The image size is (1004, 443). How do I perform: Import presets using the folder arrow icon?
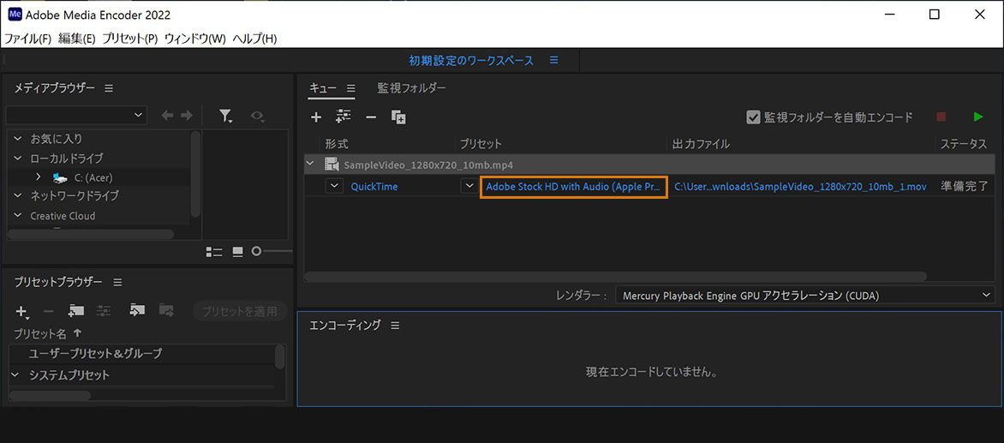click(137, 310)
